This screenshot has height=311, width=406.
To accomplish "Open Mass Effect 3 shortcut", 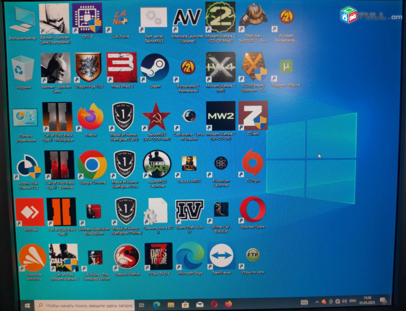I will 122,67.
